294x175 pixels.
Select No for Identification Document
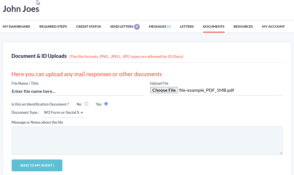point(86,104)
